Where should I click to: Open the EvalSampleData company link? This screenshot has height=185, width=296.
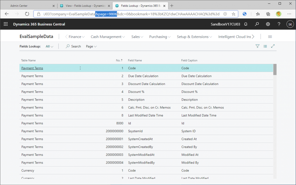36,36
